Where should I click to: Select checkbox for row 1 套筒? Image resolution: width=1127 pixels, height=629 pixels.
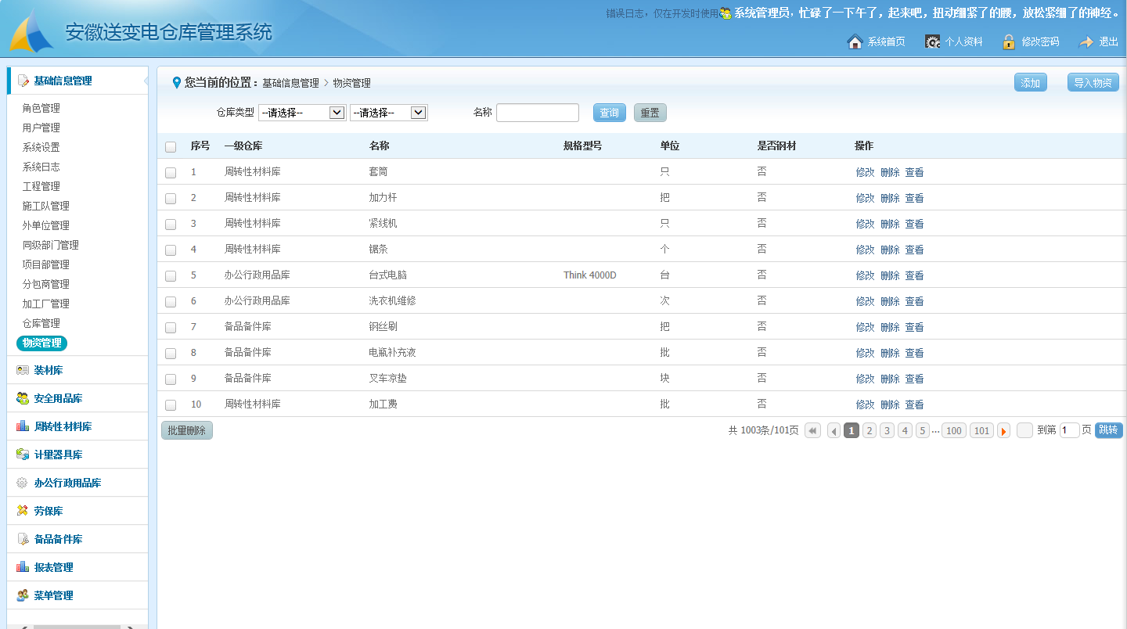coord(171,173)
